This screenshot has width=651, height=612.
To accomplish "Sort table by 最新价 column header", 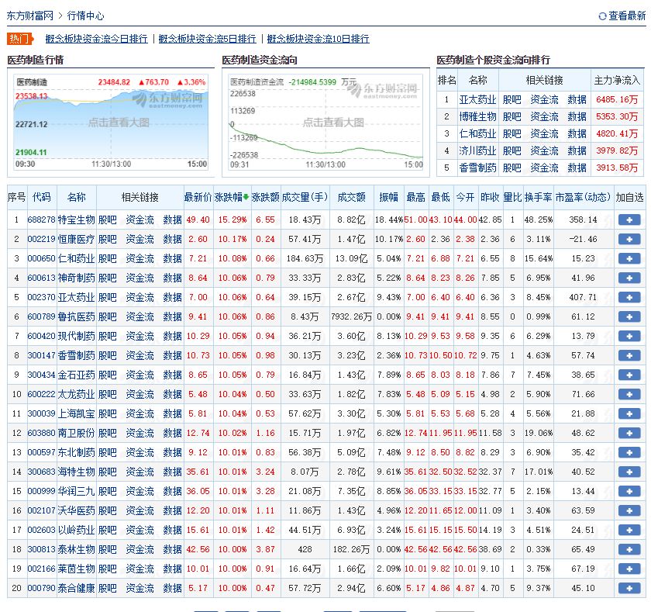I will click(x=198, y=197).
